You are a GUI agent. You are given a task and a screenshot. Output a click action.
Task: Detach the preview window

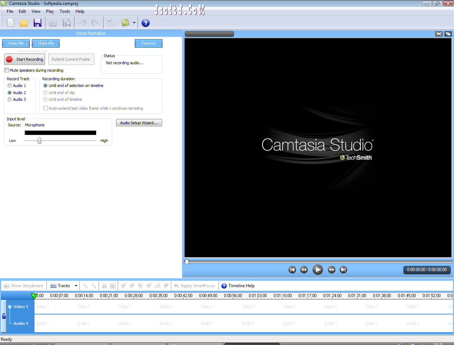[x=448, y=34]
